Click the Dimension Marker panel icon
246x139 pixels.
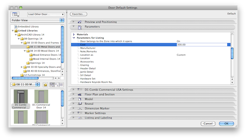(x=80, y=108)
